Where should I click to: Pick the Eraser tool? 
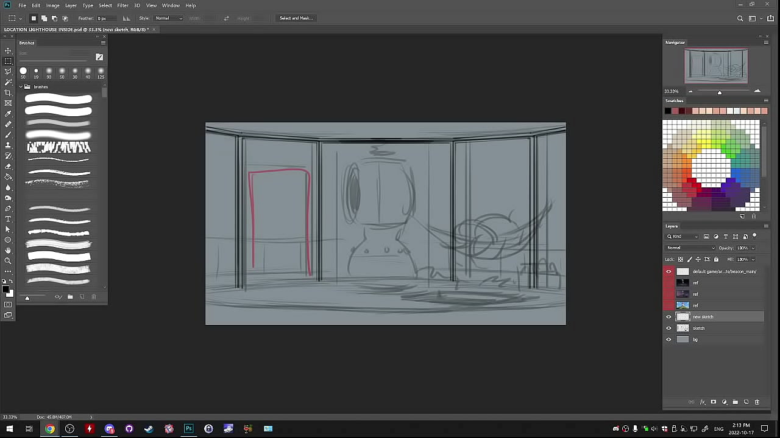[8, 166]
